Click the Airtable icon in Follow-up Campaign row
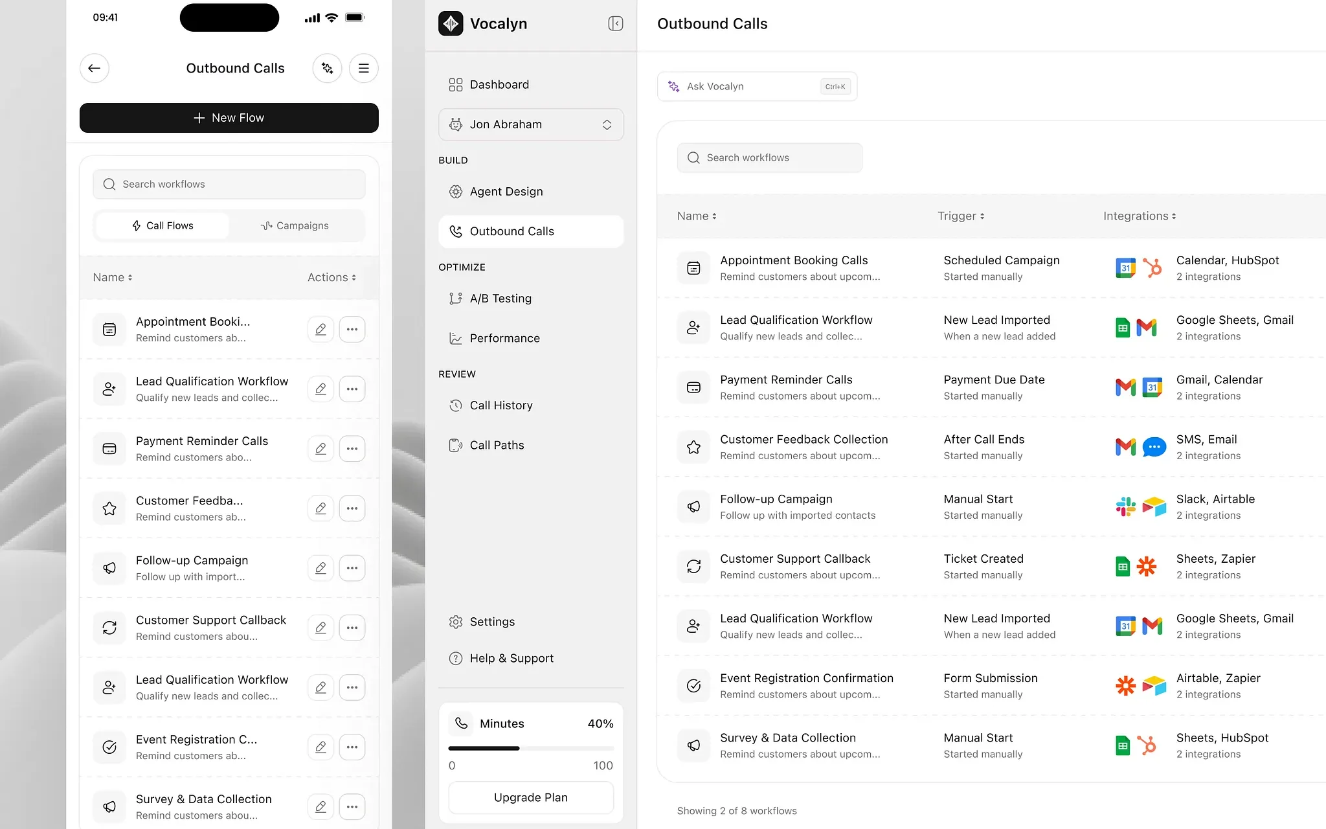 coord(1154,506)
